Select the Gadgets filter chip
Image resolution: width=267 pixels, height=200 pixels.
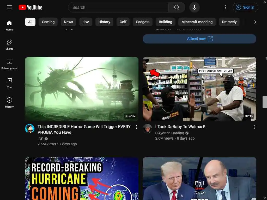143,22
